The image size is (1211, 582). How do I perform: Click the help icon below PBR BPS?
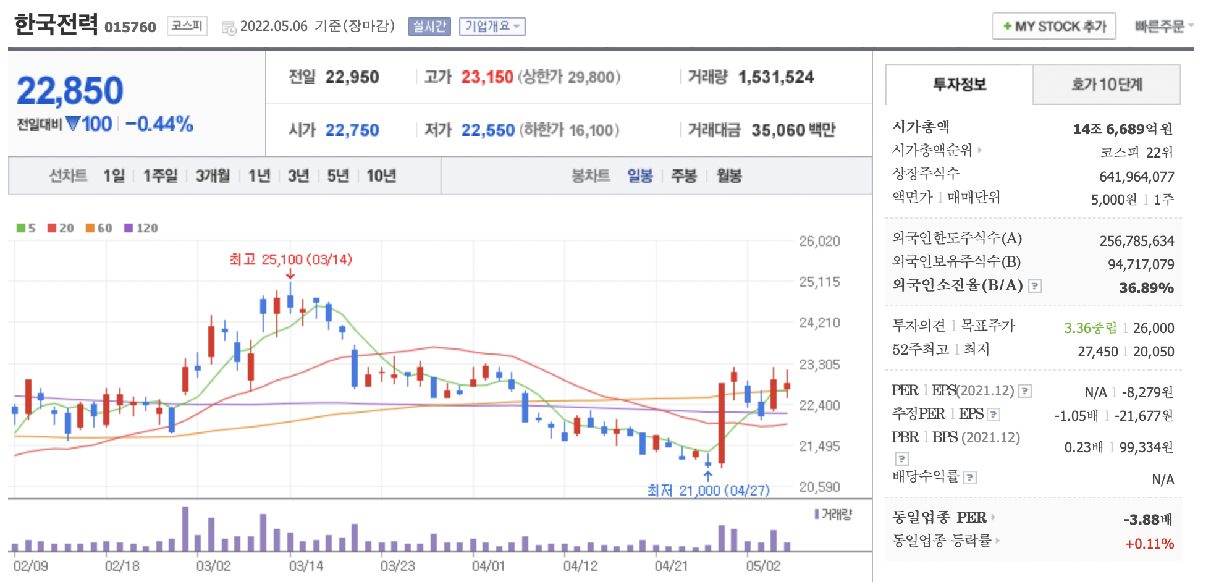(902, 459)
